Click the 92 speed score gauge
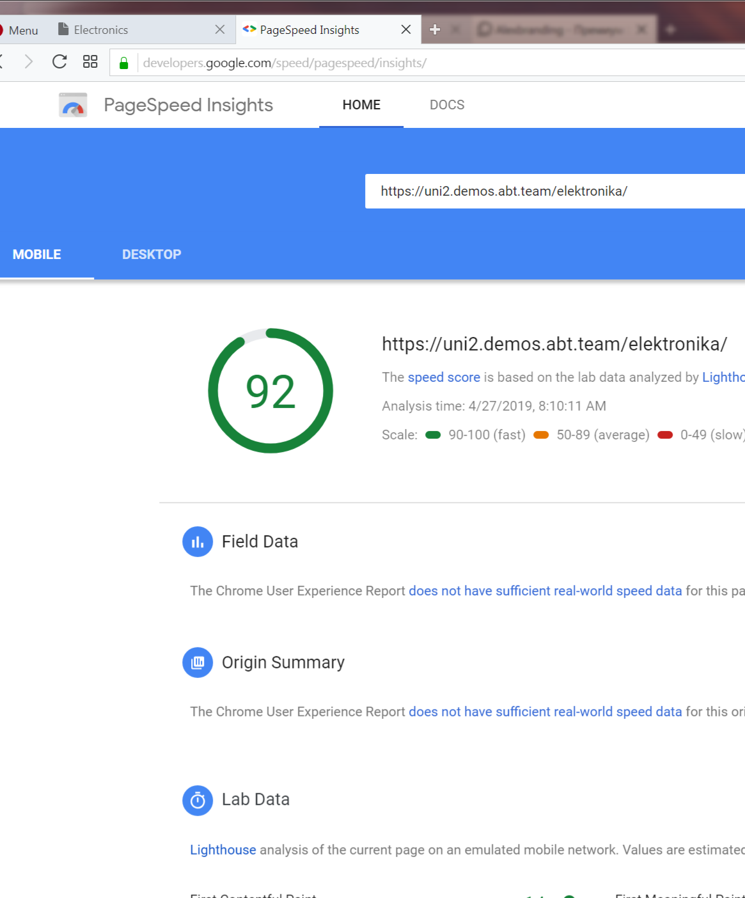 click(x=271, y=391)
